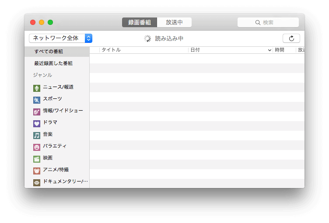Select the 音楽 genre label
The image size is (329, 223).
coord(48,134)
